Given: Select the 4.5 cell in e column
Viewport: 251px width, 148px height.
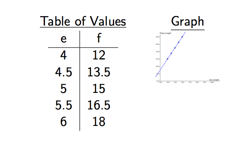Looking at the screenshot, I should click(64, 72).
